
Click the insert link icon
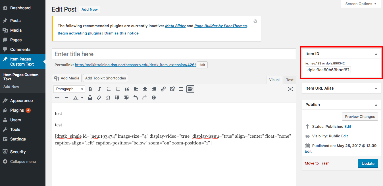pos(163,89)
